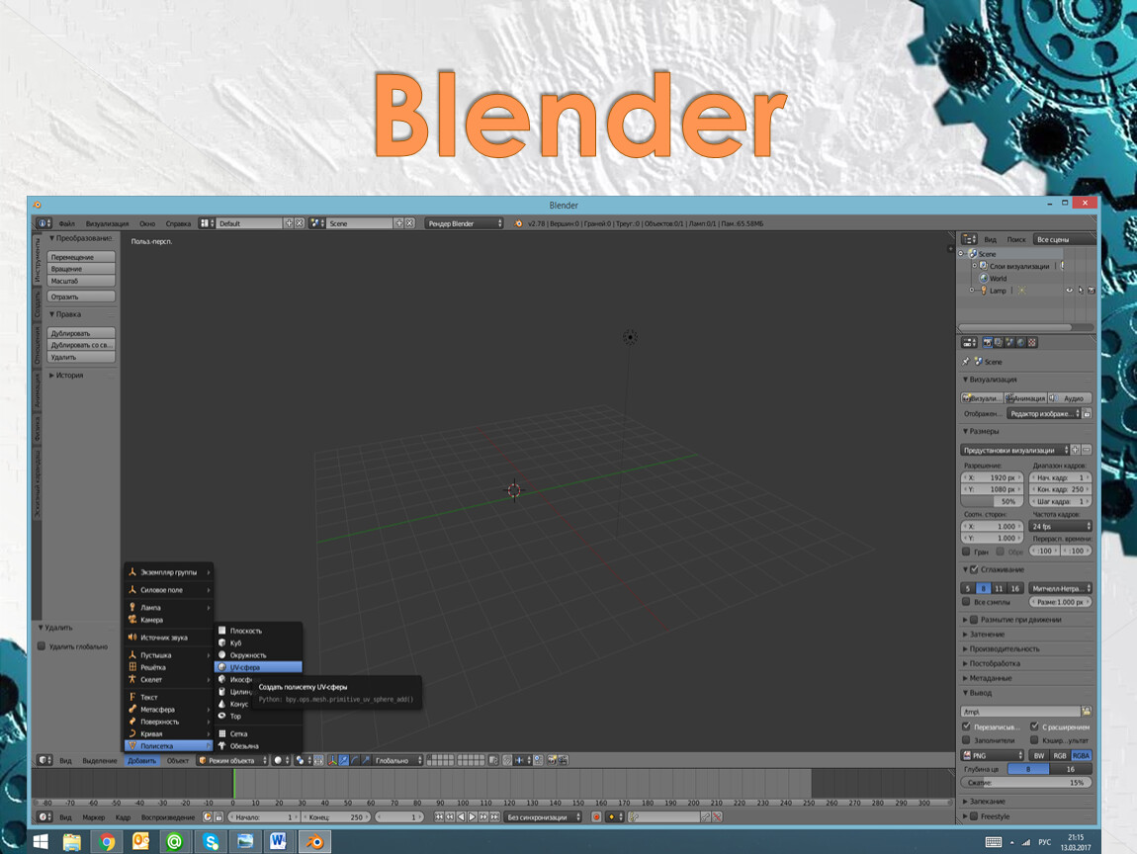Click the record auto-keyframe icon in timeline
This screenshot has width=1137, height=854.
tap(597, 817)
